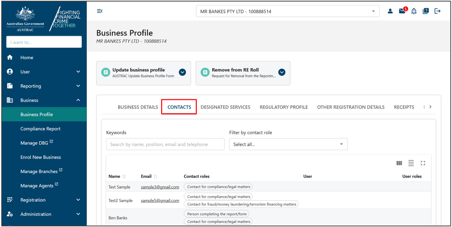Open the business selector MR BANKES PTY LTD dropdown
The image size is (452, 227).
pos(288,12)
